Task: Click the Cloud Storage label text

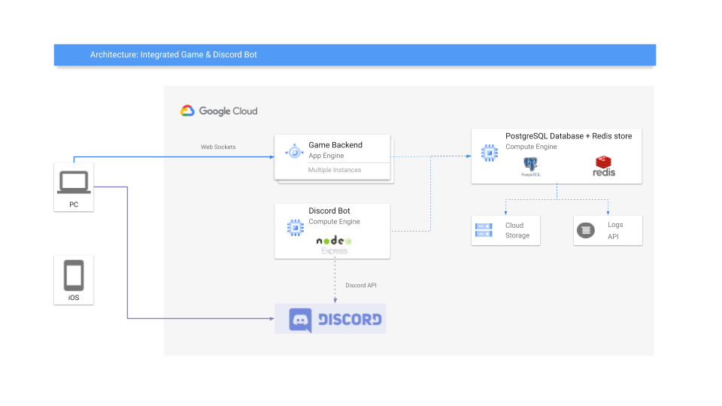Action: coord(517,230)
